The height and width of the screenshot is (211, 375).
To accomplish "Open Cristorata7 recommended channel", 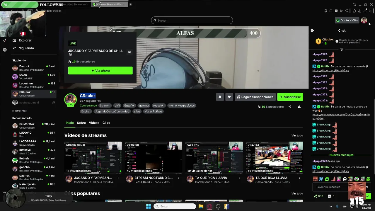I will tap(33, 126).
